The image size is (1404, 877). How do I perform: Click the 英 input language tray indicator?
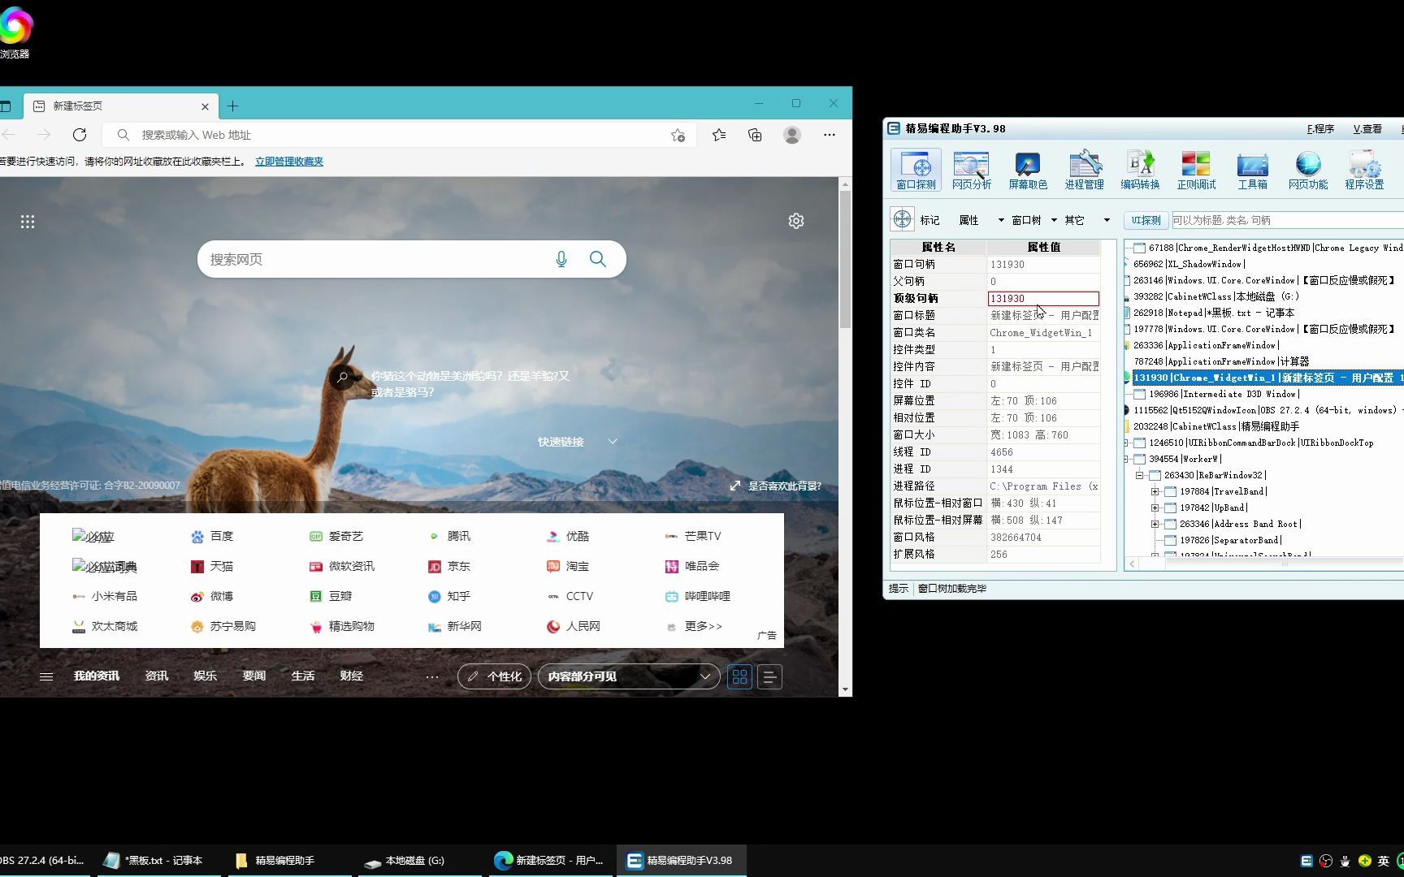(x=1384, y=861)
